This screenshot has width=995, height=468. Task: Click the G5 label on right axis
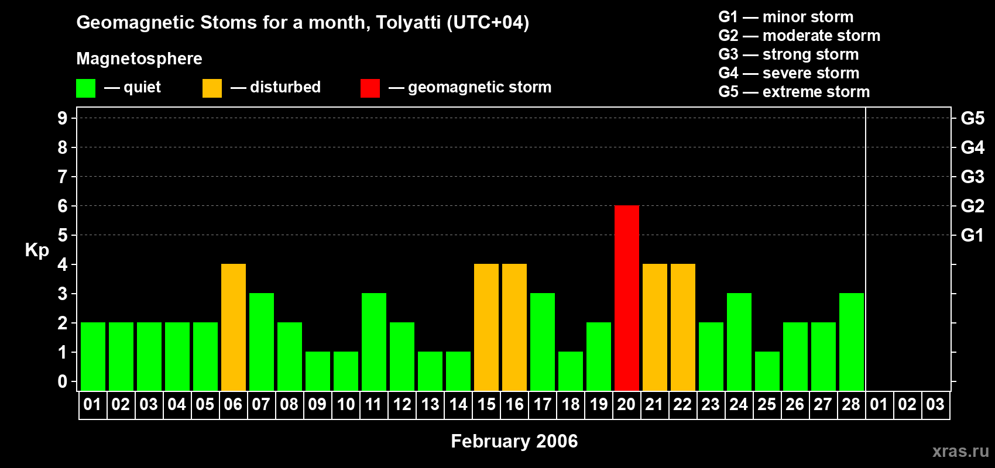tap(973, 118)
